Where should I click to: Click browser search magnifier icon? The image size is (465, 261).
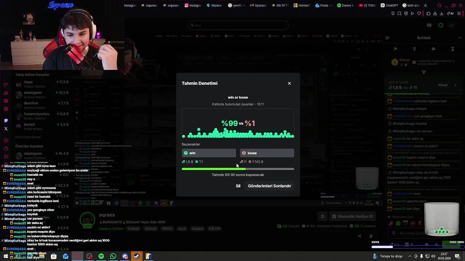tap(439, 5)
